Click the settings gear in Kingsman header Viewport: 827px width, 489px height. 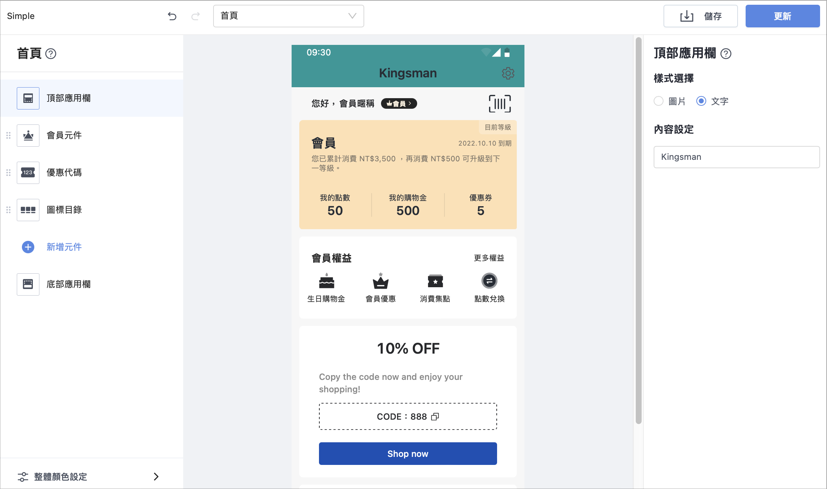point(508,73)
